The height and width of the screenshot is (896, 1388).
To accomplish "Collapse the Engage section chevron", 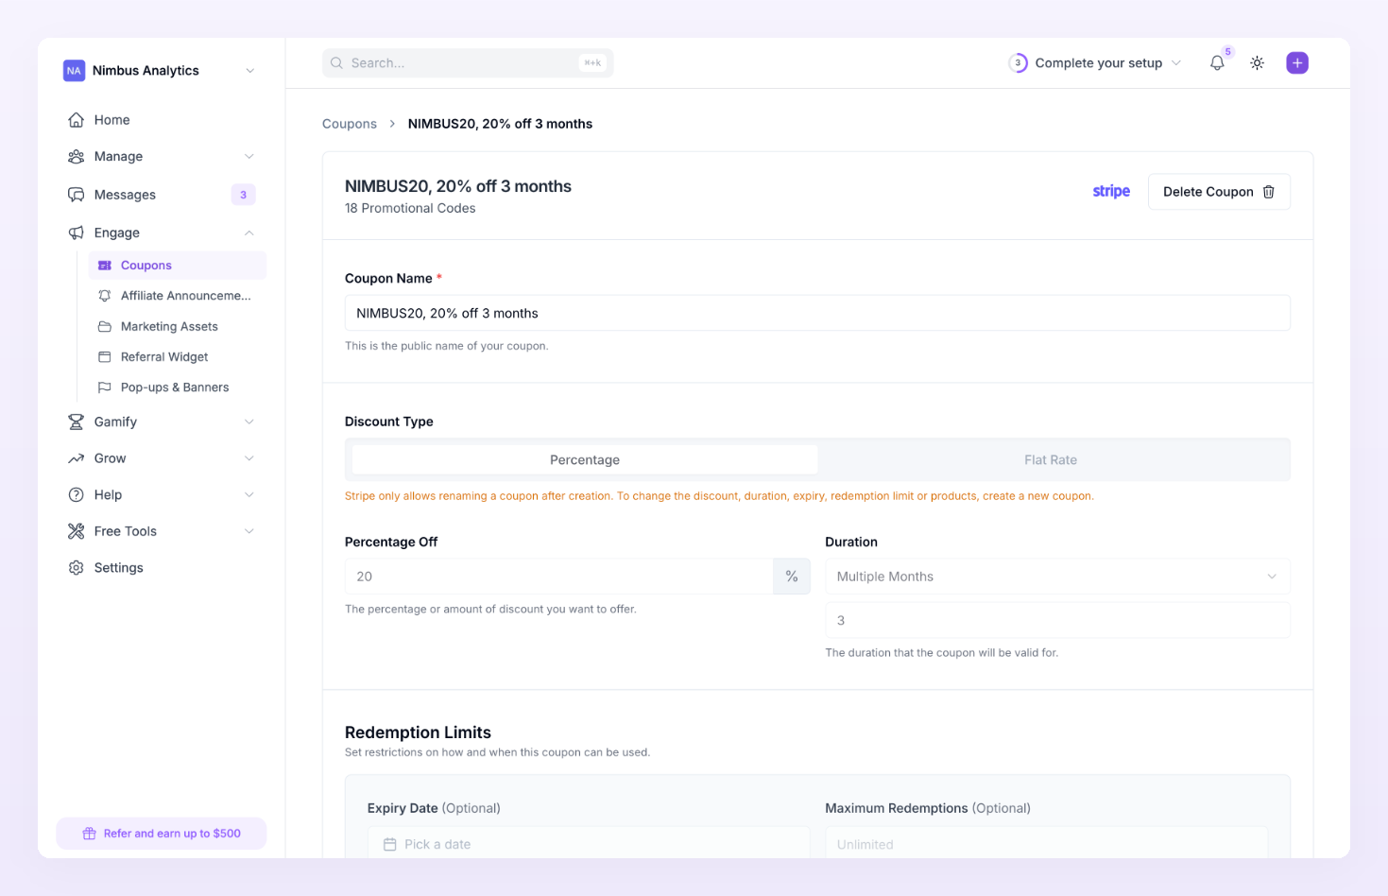I will (x=249, y=233).
